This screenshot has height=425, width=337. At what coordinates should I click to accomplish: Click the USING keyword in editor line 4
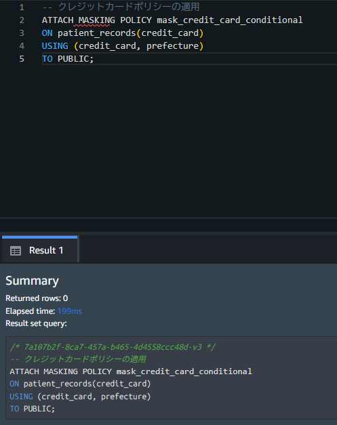point(55,46)
